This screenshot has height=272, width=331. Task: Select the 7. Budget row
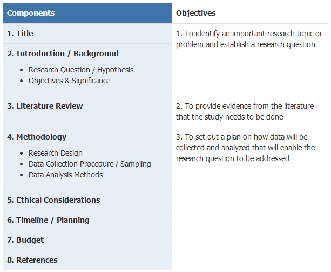87,240
